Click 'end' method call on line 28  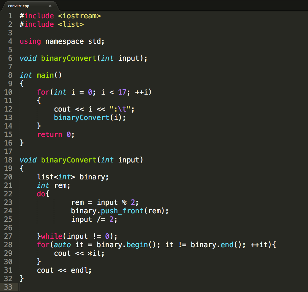tap(227, 245)
